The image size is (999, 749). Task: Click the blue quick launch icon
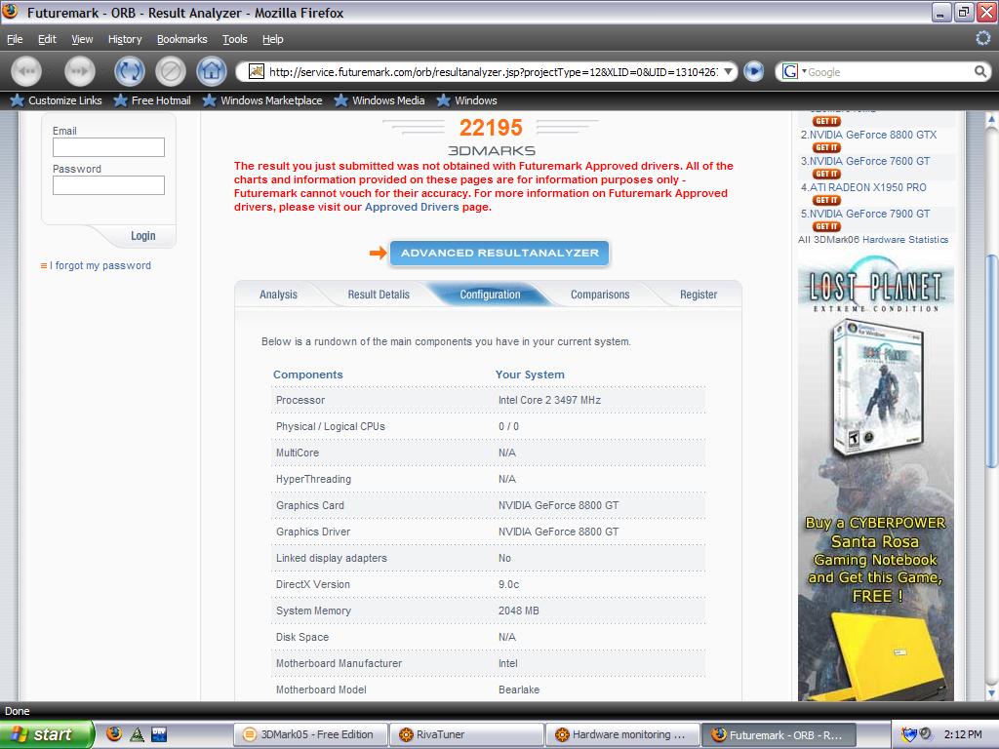point(159,734)
